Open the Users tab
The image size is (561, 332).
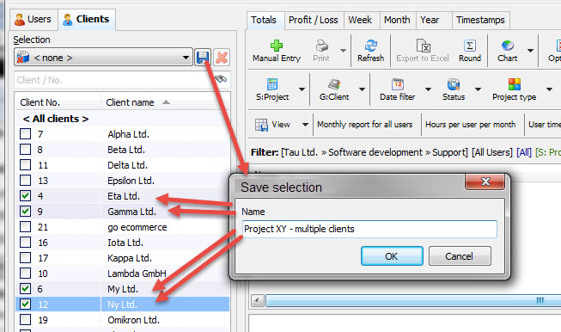(x=34, y=19)
